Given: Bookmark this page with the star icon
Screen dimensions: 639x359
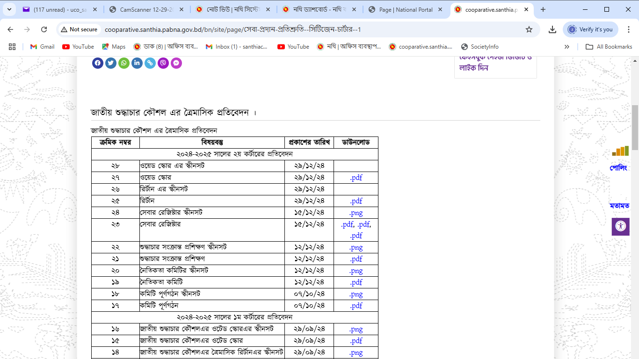Looking at the screenshot, I should [529, 29].
